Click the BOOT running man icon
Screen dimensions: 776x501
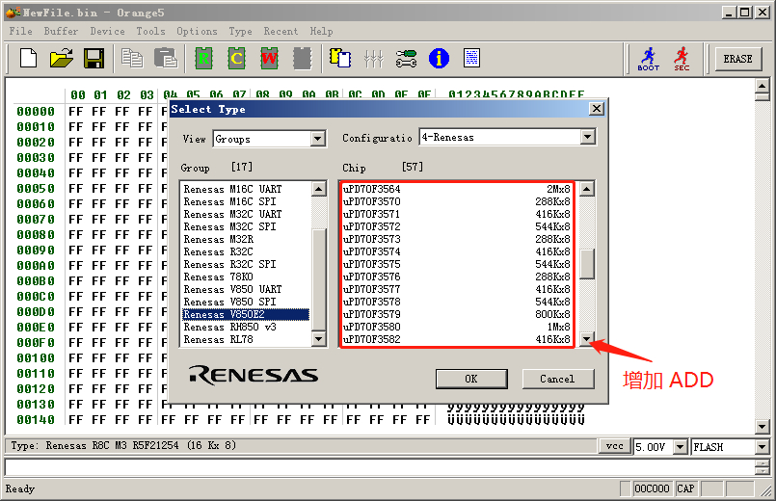point(649,59)
